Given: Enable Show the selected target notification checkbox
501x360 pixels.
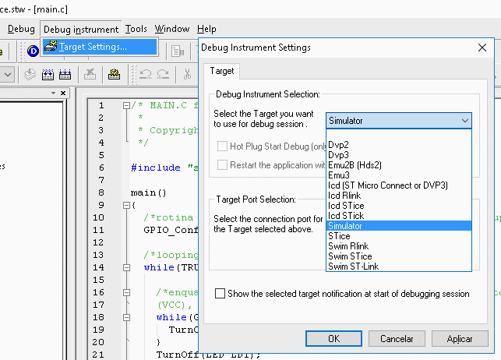Looking at the screenshot, I should pyautogui.click(x=221, y=294).
